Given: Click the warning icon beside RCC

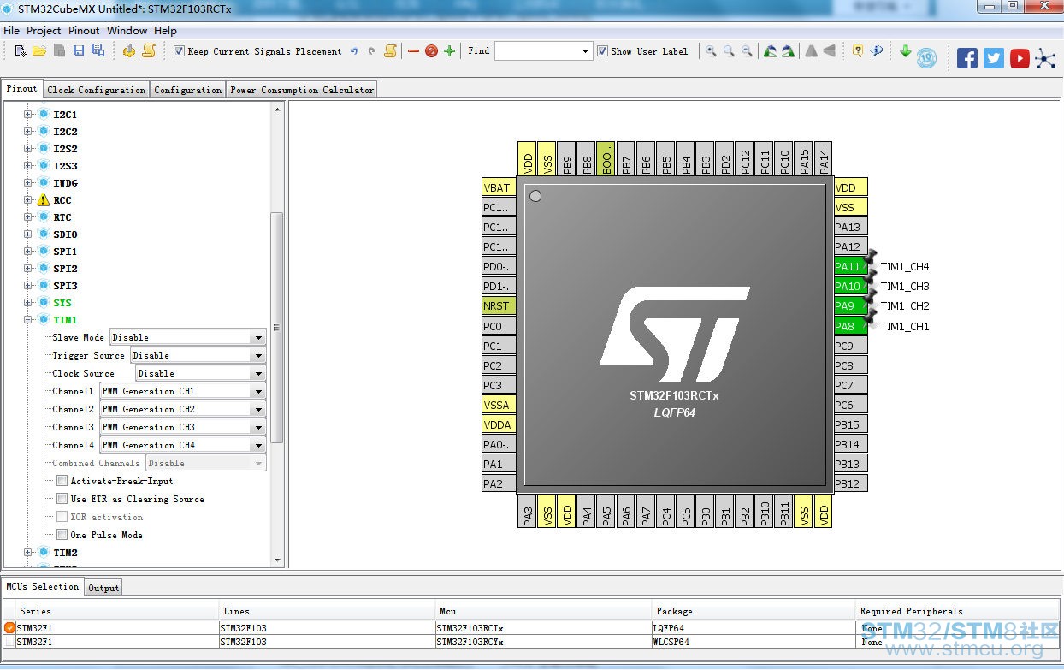Looking at the screenshot, I should [x=43, y=200].
